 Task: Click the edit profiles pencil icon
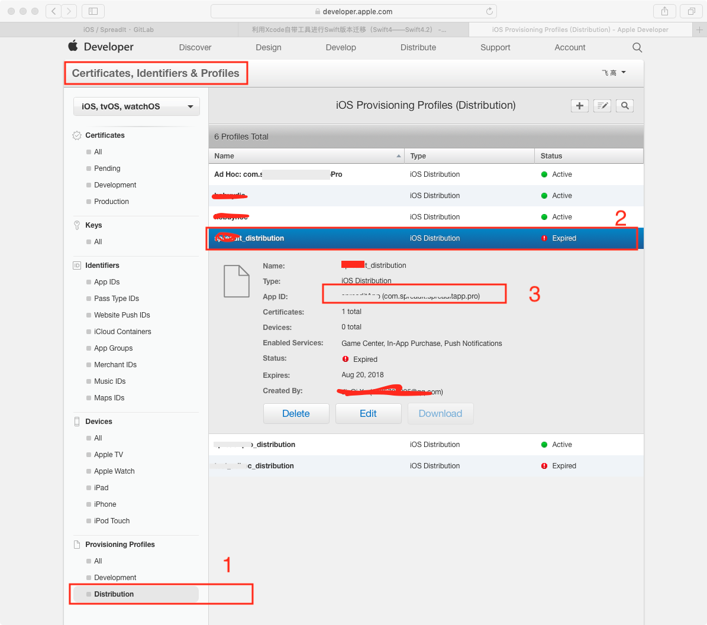coord(602,106)
